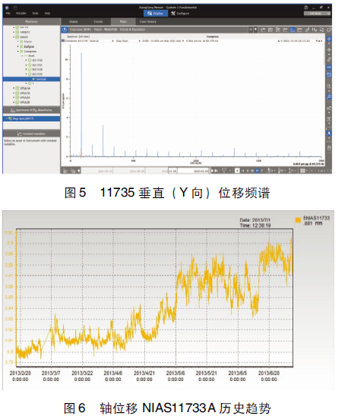348x419 pixels.
Task: Click the Display mode button
Action: pos(156,14)
